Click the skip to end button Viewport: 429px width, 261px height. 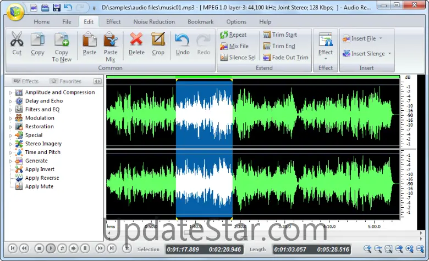pyautogui.click(x=111, y=248)
